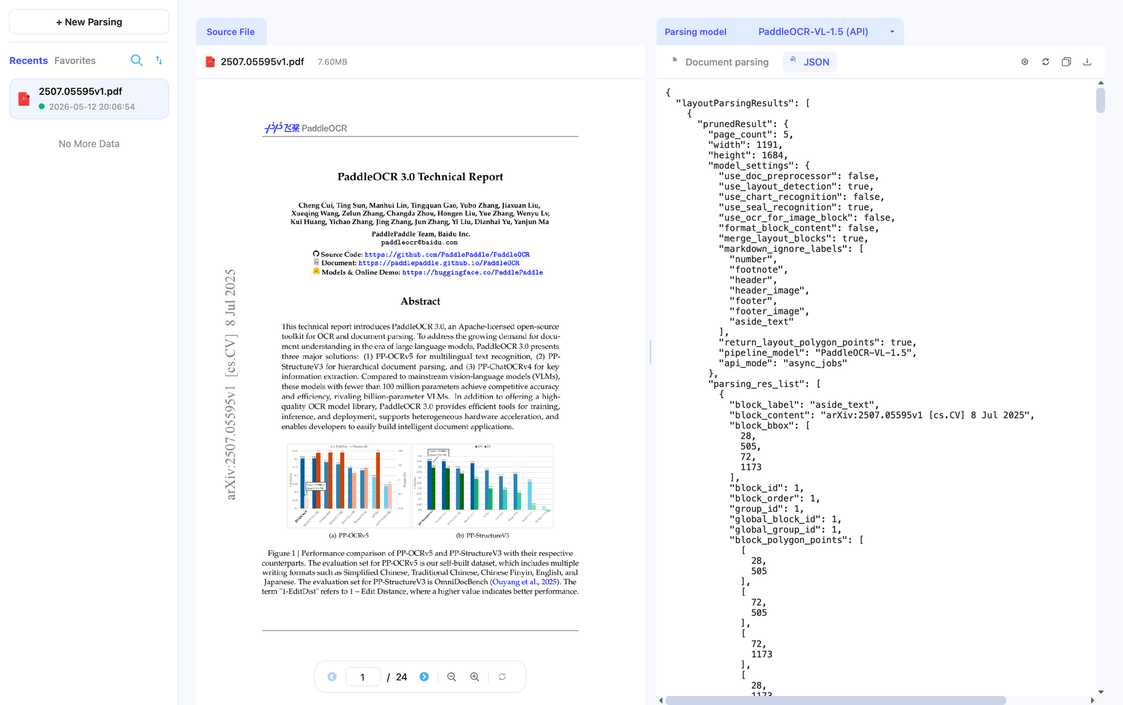Click the JSON panel vertical scrollbar thumb
The width and height of the screenshot is (1123, 705).
[1101, 101]
